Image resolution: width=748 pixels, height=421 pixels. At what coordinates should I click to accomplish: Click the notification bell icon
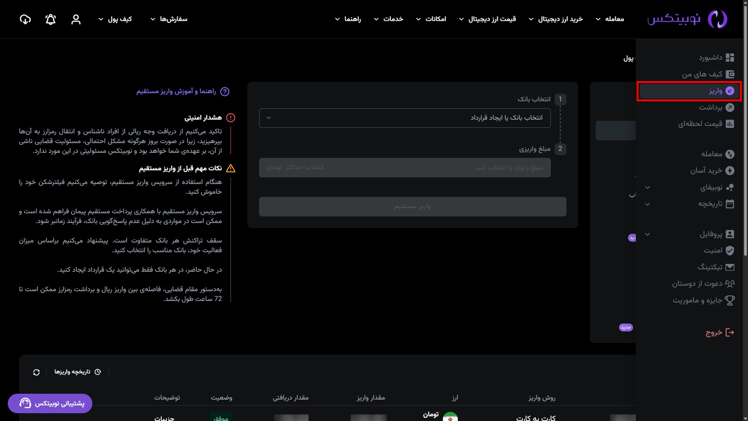[x=51, y=19]
